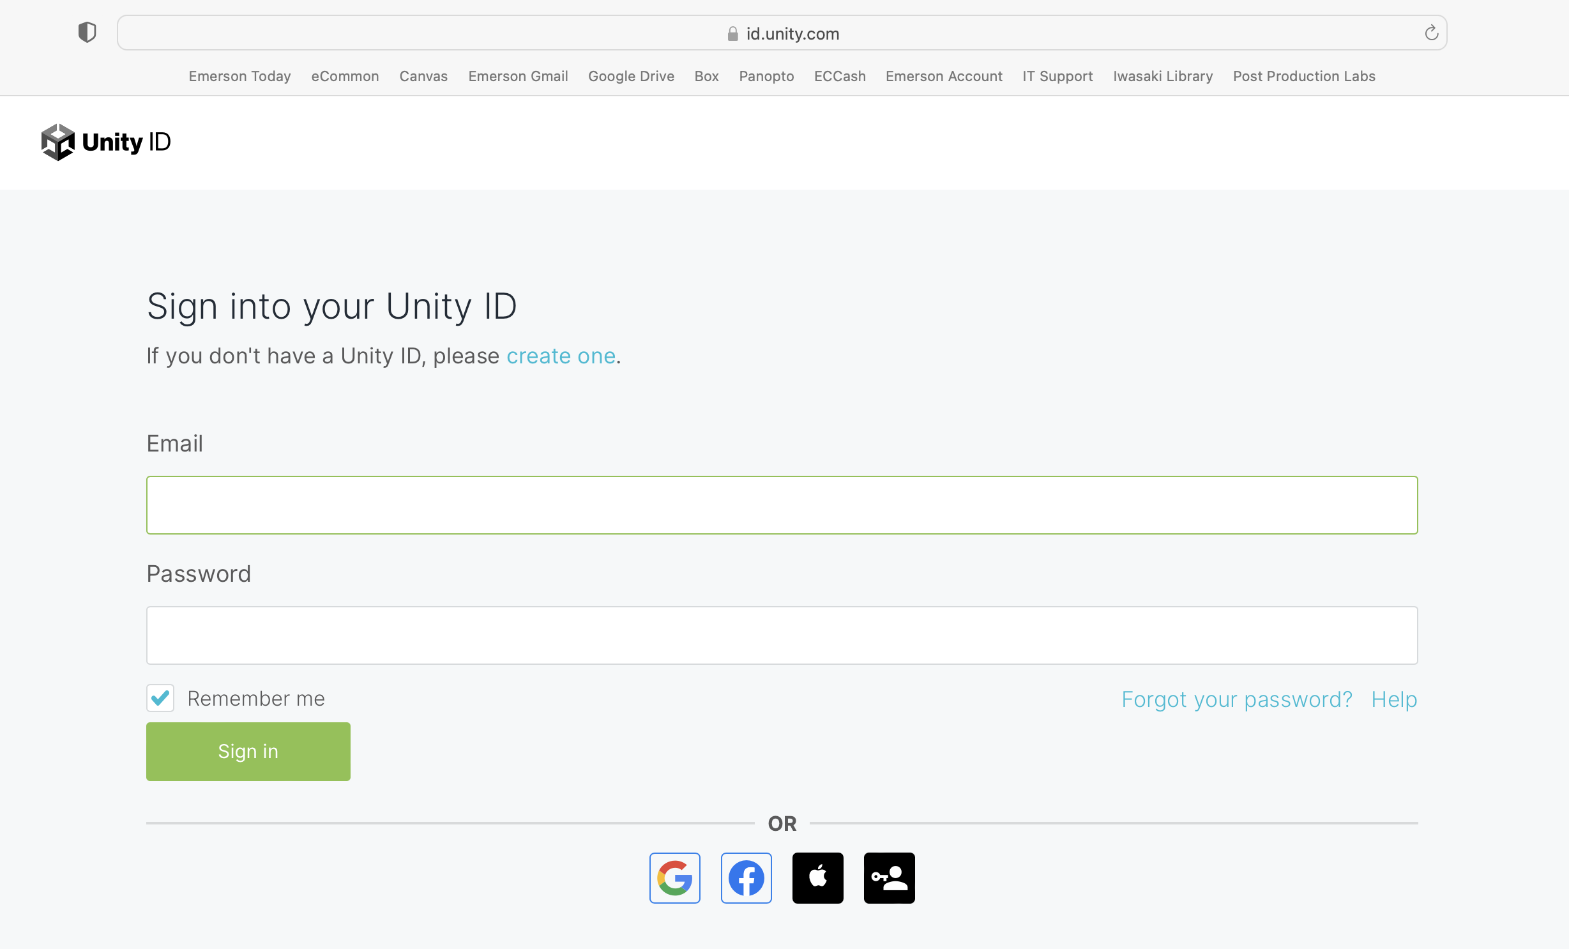Open the Iwasaki Library bookmark
Screen dimensions: 1569x949
pos(1163,76)
